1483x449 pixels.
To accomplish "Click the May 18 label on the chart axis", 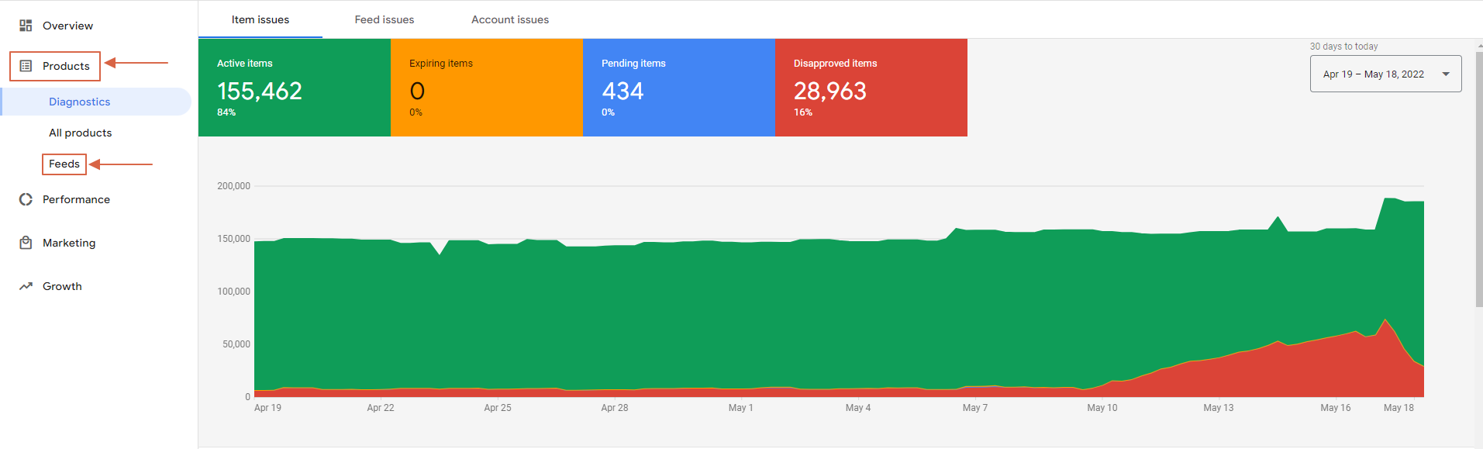I will 1399,408.
